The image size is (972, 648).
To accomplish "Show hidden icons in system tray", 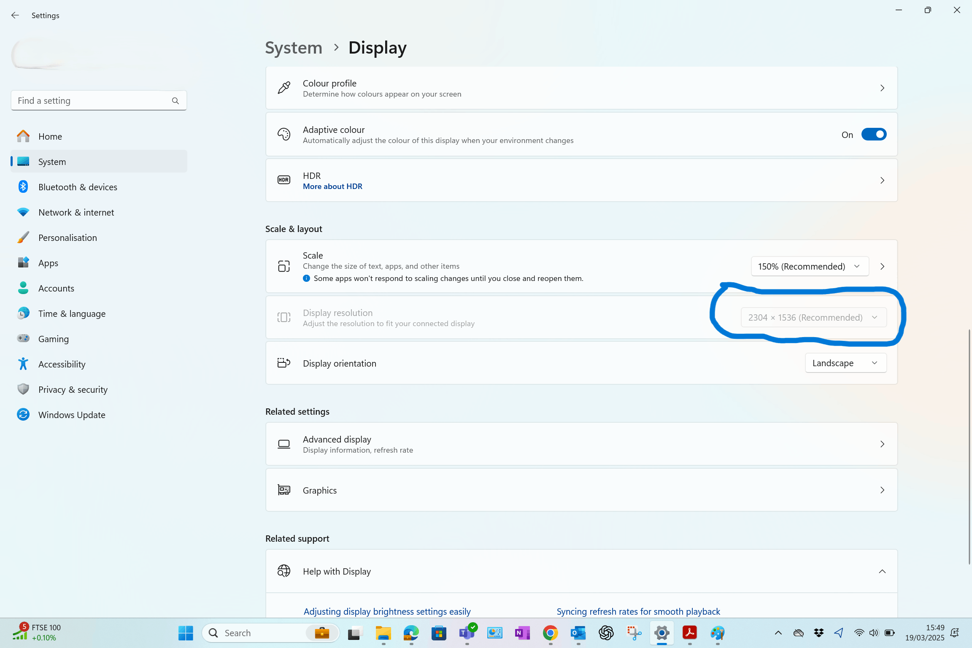I will pyautogui.click(x=778, y=633).
